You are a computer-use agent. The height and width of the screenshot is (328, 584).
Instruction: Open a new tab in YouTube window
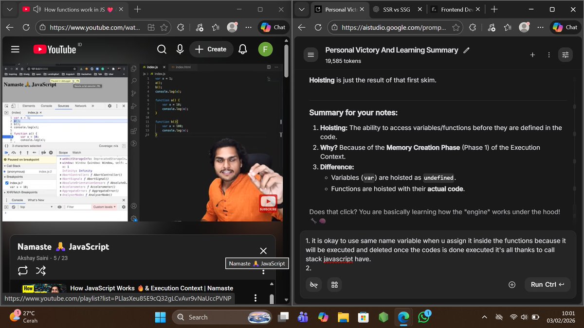coord(138,9)
